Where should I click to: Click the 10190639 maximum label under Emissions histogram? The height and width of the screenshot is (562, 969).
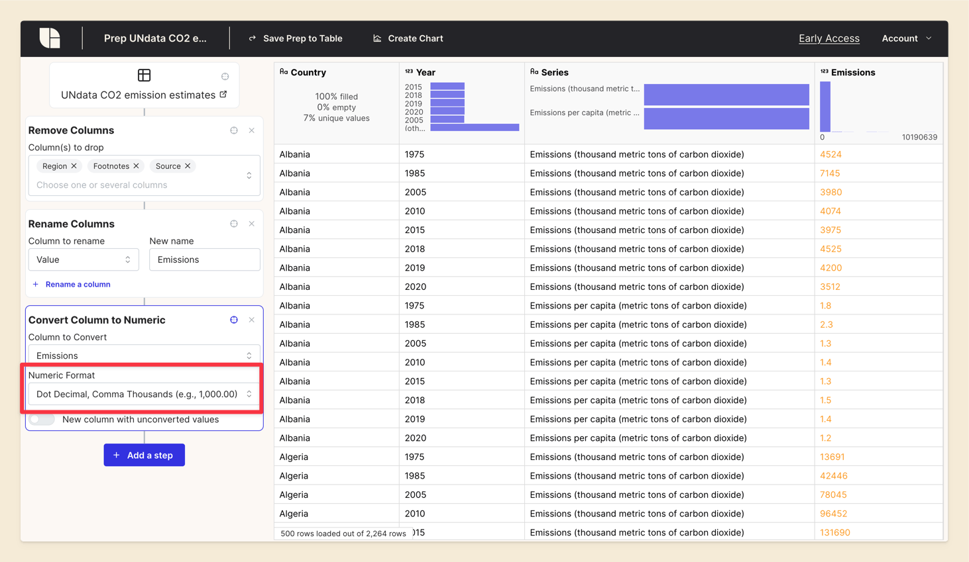tap(919, 137)
